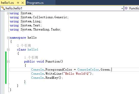This screenshot has width=139, height=94.
Task: Click the method cube icon beside Function
Action: tap(126, 8)
